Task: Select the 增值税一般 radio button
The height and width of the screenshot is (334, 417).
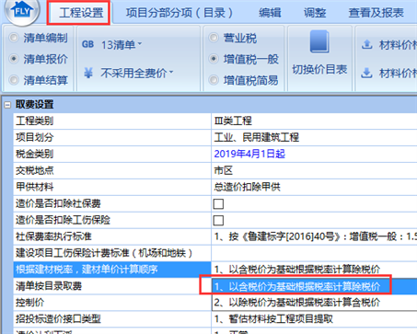Action: coord(214,59)
